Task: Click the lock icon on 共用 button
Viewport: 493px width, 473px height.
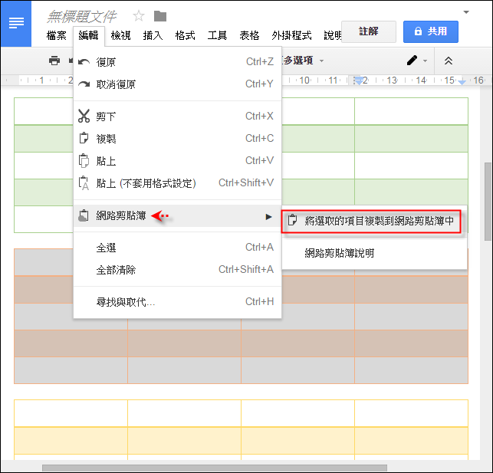Action: point(418,31)
